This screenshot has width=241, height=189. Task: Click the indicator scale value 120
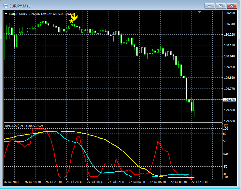click(226, 125)
